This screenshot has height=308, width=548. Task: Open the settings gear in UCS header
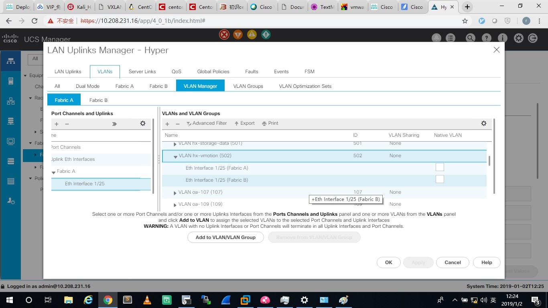tap(519, 38)
